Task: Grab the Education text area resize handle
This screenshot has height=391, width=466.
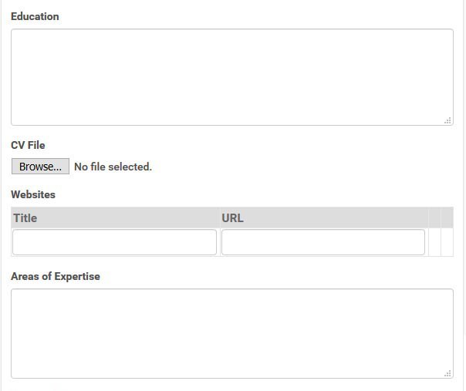Action: coord(447,120)
